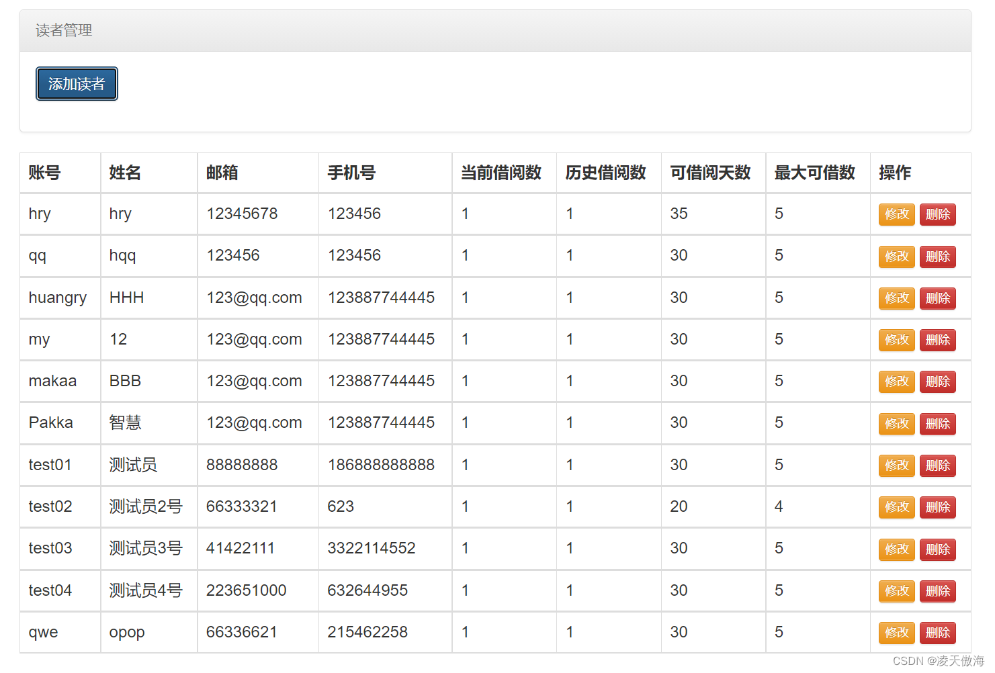Click 删除 in the qq row

938,257
